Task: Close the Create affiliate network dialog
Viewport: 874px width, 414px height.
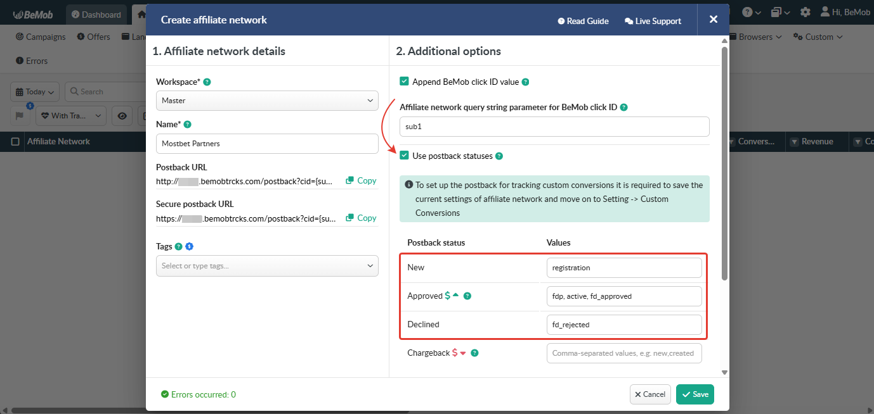Action: point(713,20)
